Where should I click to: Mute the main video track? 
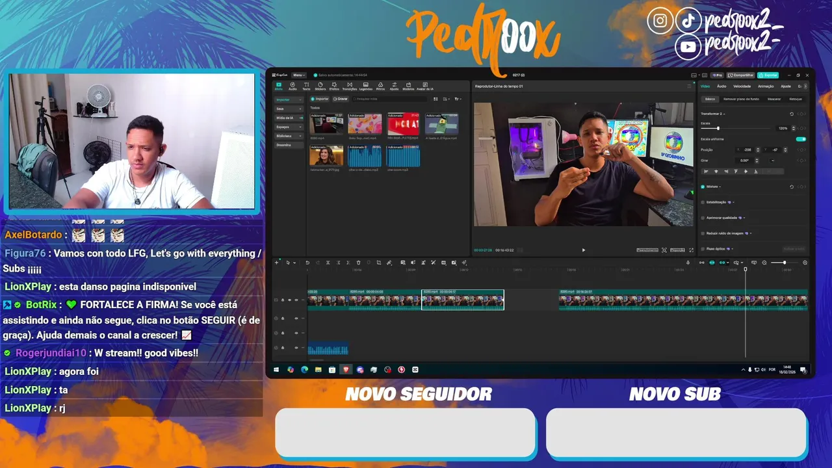point(296,300)
